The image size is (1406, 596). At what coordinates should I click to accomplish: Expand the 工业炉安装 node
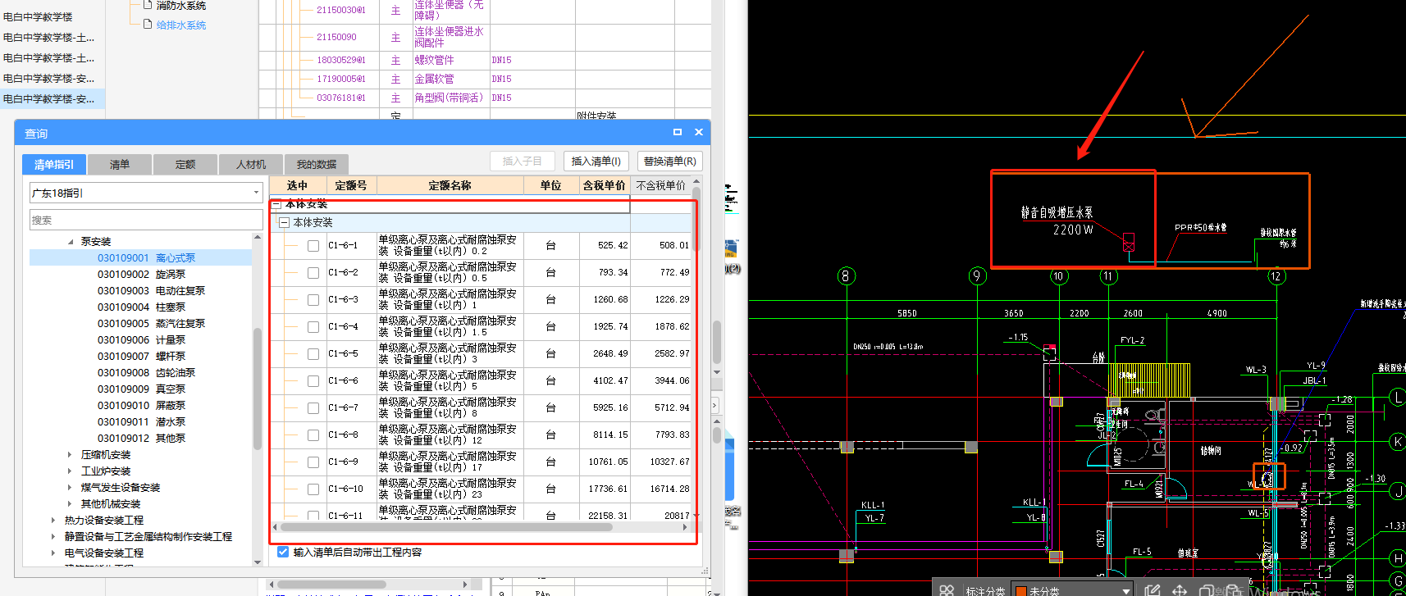(70, 471)
